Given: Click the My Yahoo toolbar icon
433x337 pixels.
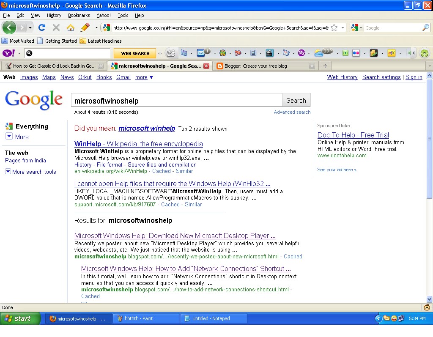Looking at the screenshot, I should (x=301, y=53).
